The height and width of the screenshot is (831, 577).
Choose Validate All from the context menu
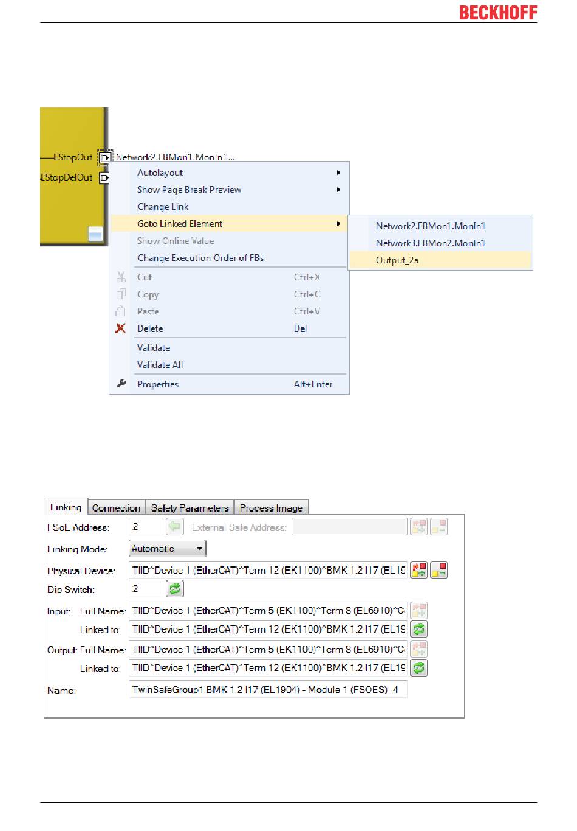click(230, 365)
